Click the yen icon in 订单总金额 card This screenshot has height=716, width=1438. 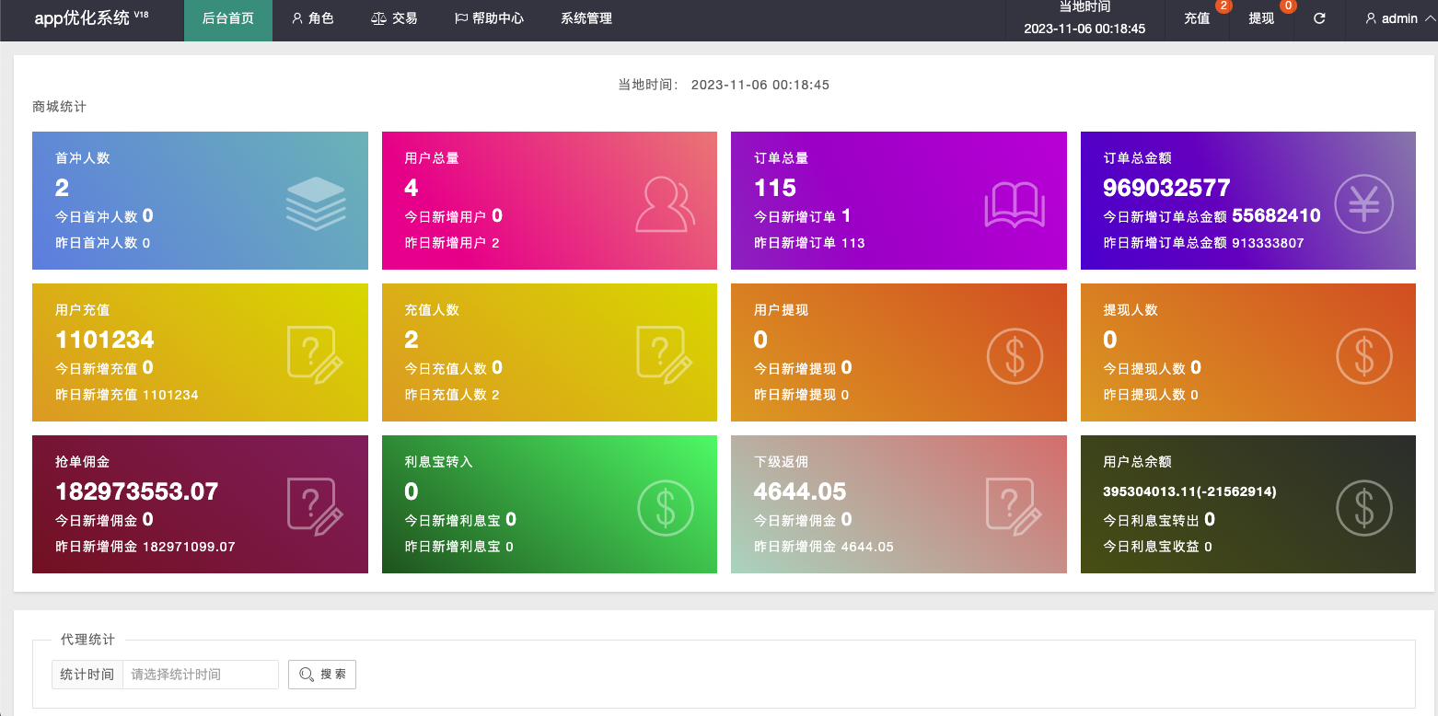(x=1363, y=203)
